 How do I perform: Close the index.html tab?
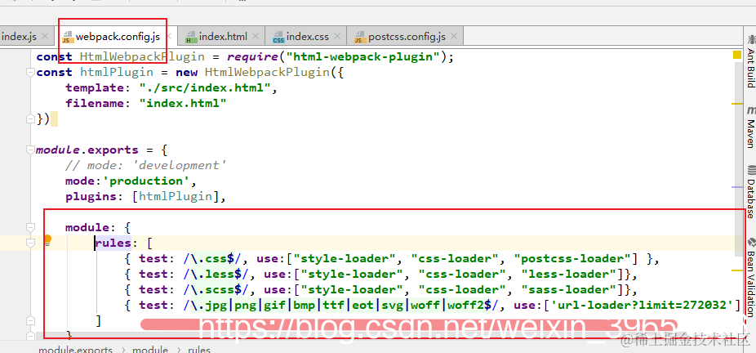click(256, 36)
